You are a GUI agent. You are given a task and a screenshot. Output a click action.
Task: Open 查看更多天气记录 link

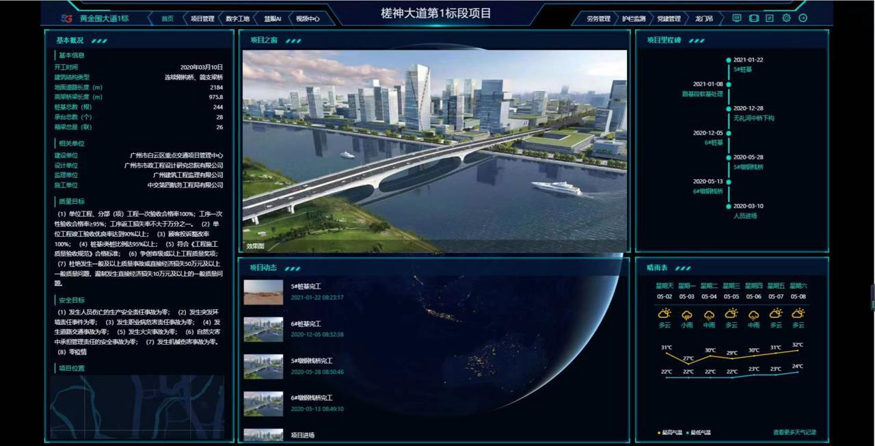tap(794, 432)
